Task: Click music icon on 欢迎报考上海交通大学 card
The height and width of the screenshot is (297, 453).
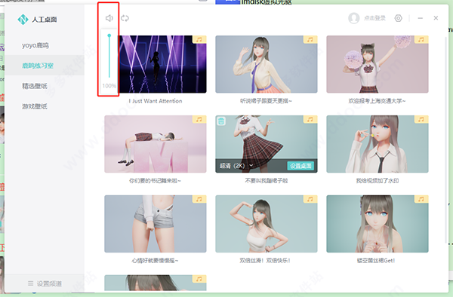Action: click(x=421, y=39)
